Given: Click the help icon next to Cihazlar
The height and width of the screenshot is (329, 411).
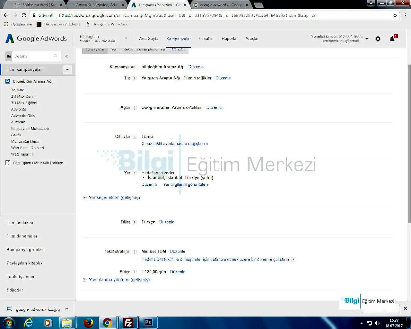Looking at the screenshot, I should [x=135, y=137].
